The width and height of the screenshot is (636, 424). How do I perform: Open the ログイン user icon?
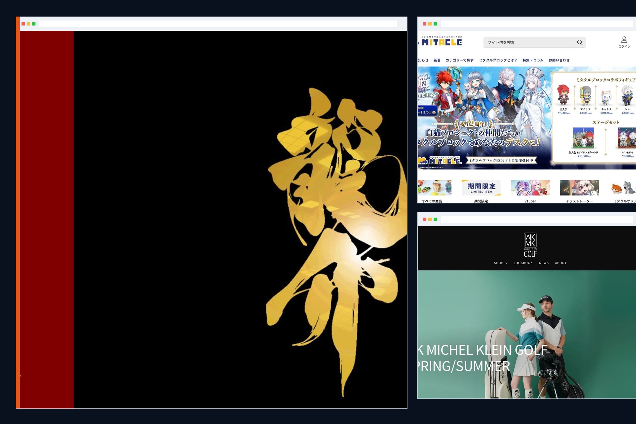pos(624,42)
